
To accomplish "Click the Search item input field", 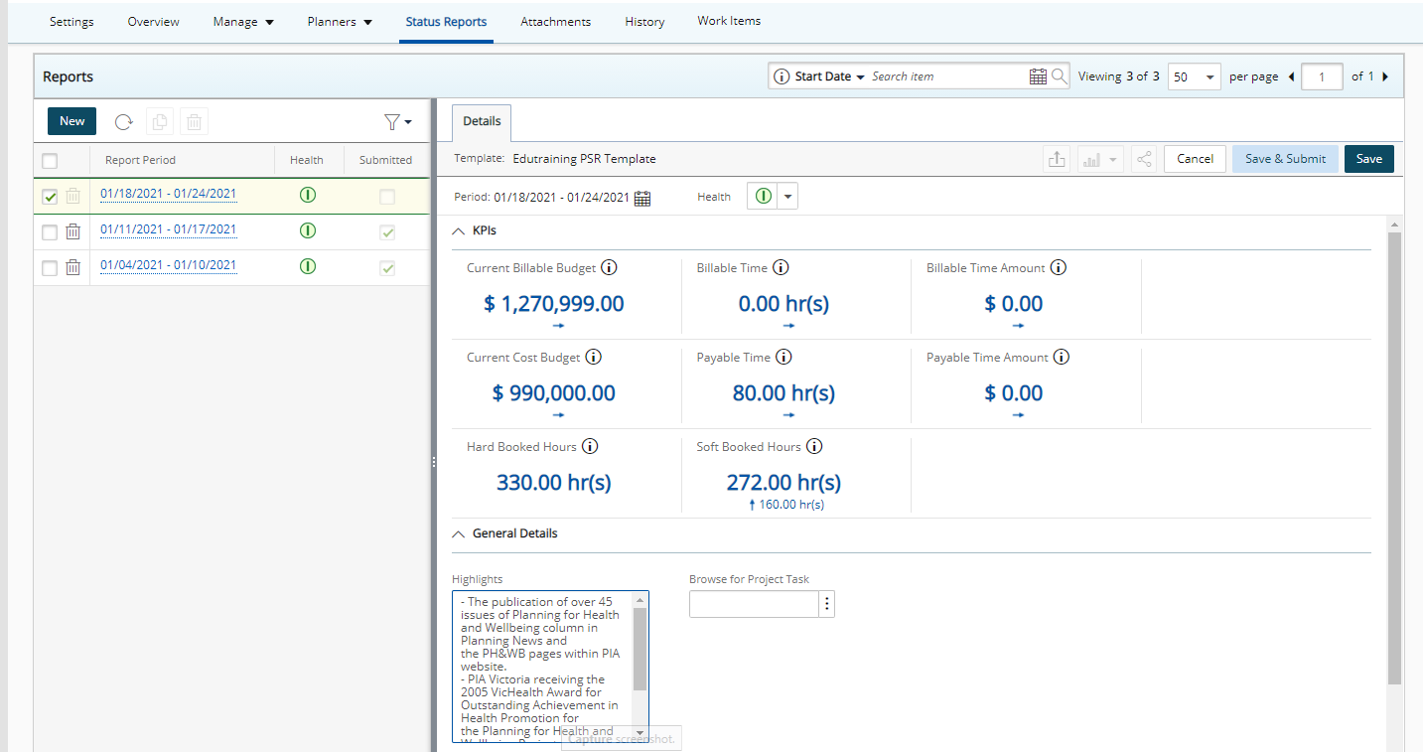I will (x=948, y=76).
